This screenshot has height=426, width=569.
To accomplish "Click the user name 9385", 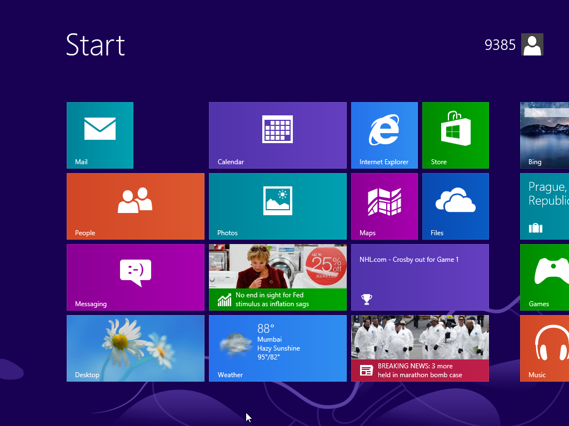I will pyautogui.click(x=500, y=45).
